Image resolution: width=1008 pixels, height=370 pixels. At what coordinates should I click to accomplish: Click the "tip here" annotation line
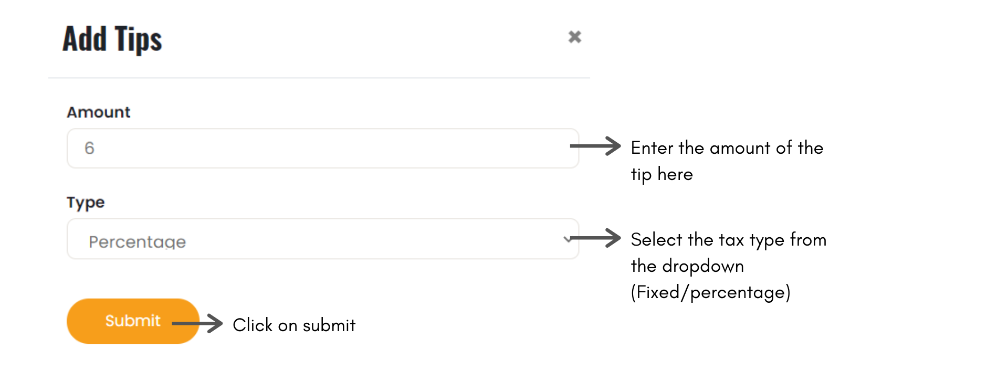coord(661,174)
